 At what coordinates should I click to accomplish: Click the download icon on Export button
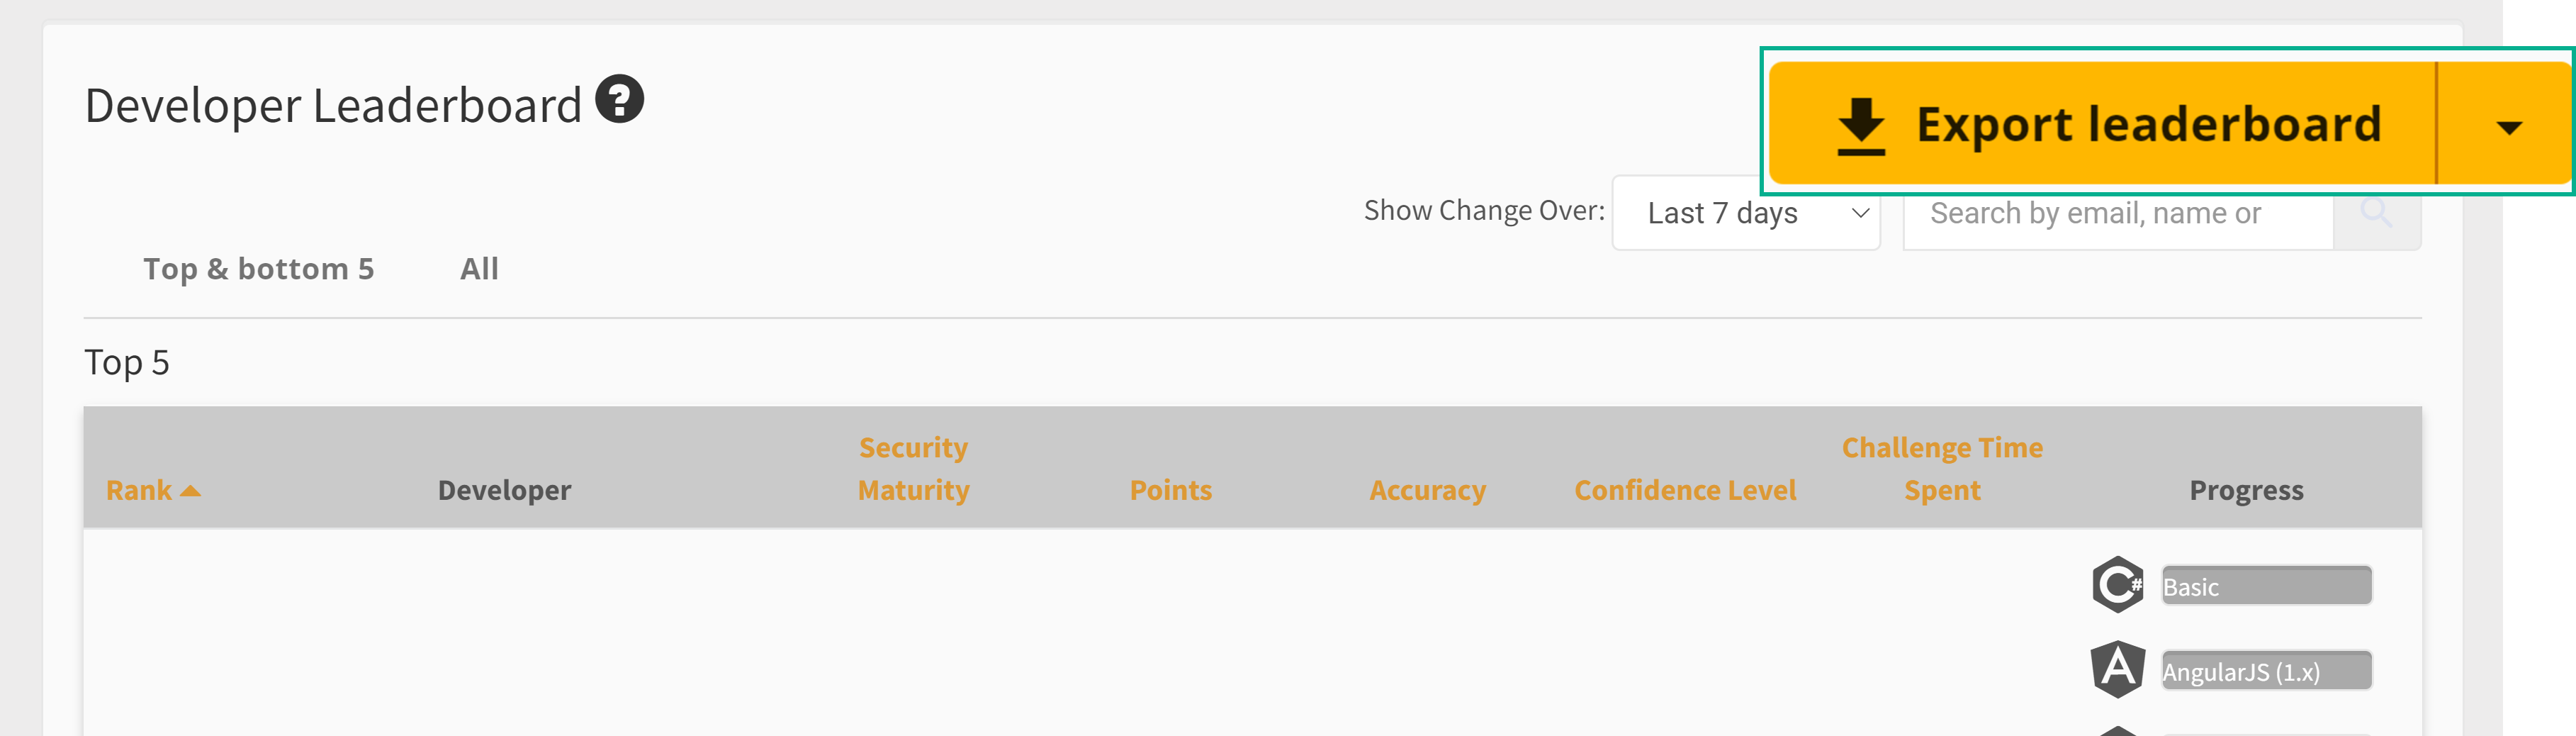click(x=1860, y=126)
